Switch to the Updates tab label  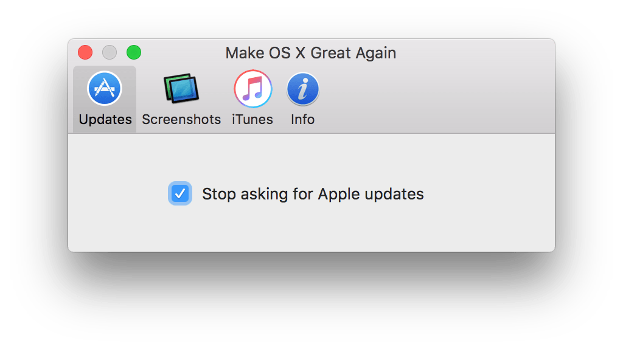pos(105,120)
